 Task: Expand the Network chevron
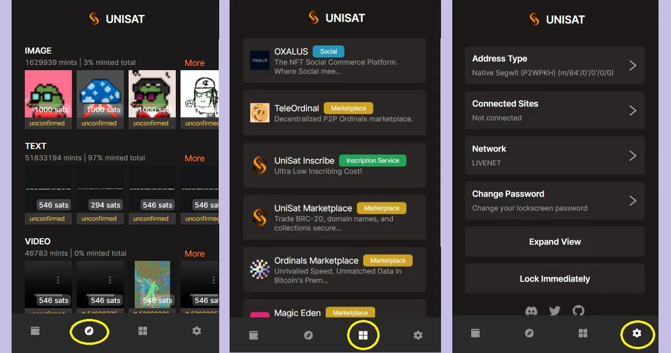coord(633,156)
